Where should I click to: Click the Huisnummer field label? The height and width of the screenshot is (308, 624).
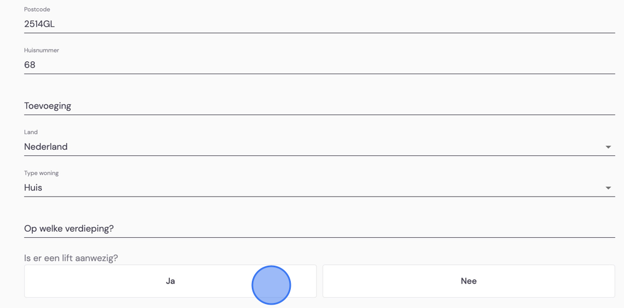41,50
